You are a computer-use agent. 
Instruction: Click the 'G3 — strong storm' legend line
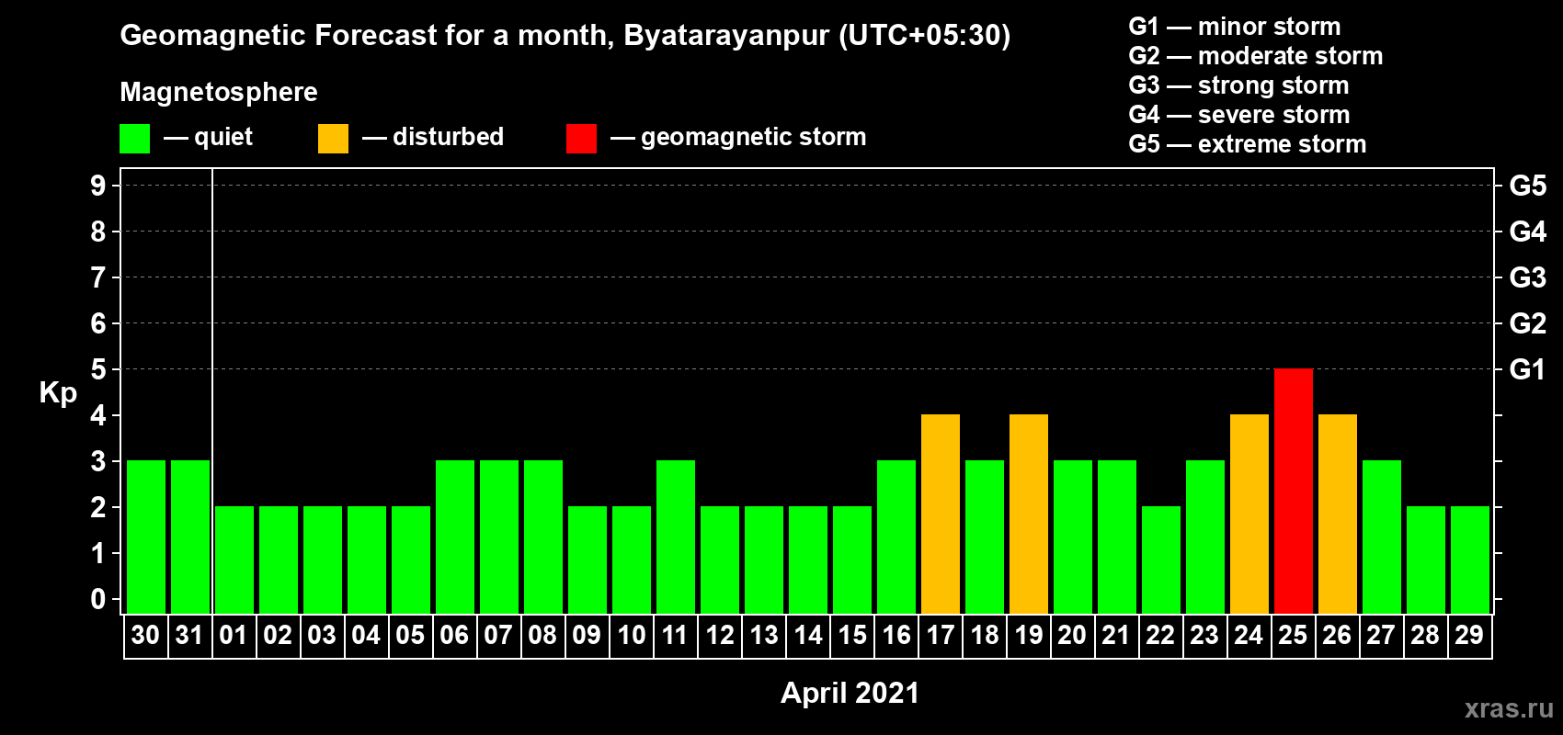1238,85
